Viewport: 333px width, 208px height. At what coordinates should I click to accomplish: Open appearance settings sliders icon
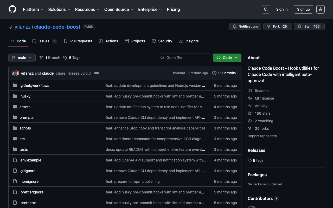320,9
